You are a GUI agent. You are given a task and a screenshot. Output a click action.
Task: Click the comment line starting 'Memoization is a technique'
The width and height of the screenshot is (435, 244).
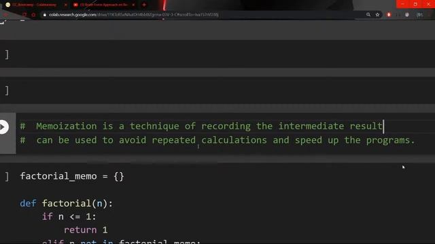pos(201,126)
